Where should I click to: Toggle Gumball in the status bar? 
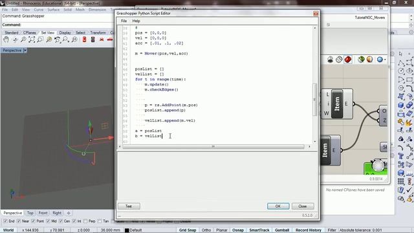coord(282,230)
